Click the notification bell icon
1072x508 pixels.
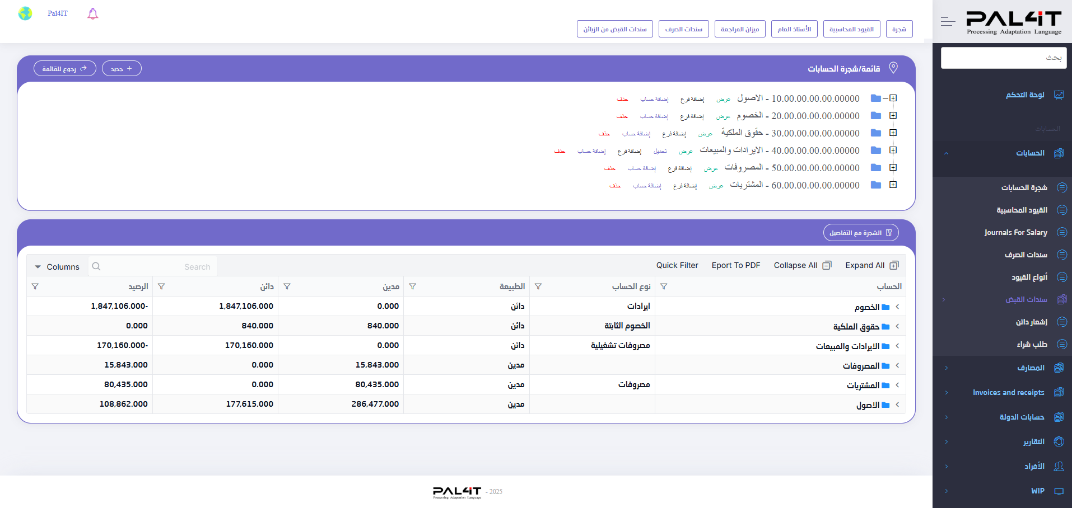point(92,13)
